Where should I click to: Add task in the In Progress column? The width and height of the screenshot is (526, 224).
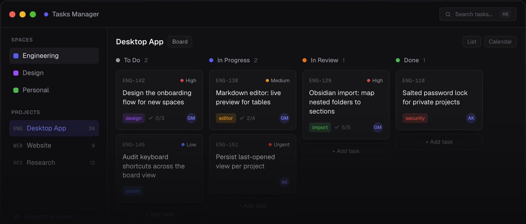[x=252, y=206]
